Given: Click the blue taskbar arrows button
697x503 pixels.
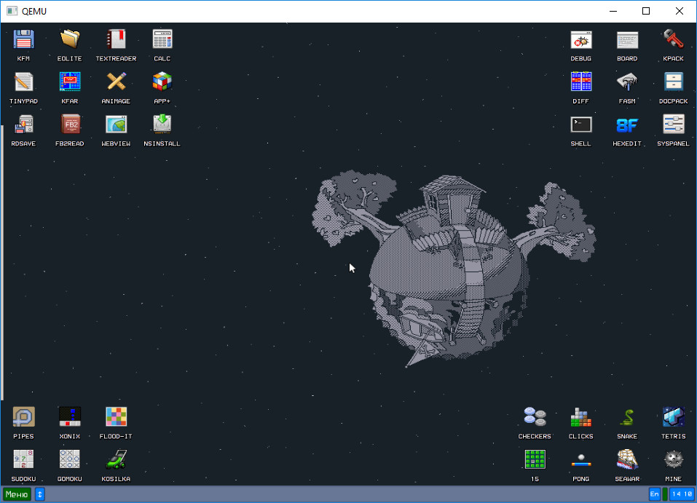Looking at the screenshot, I should tap(39, 494).
